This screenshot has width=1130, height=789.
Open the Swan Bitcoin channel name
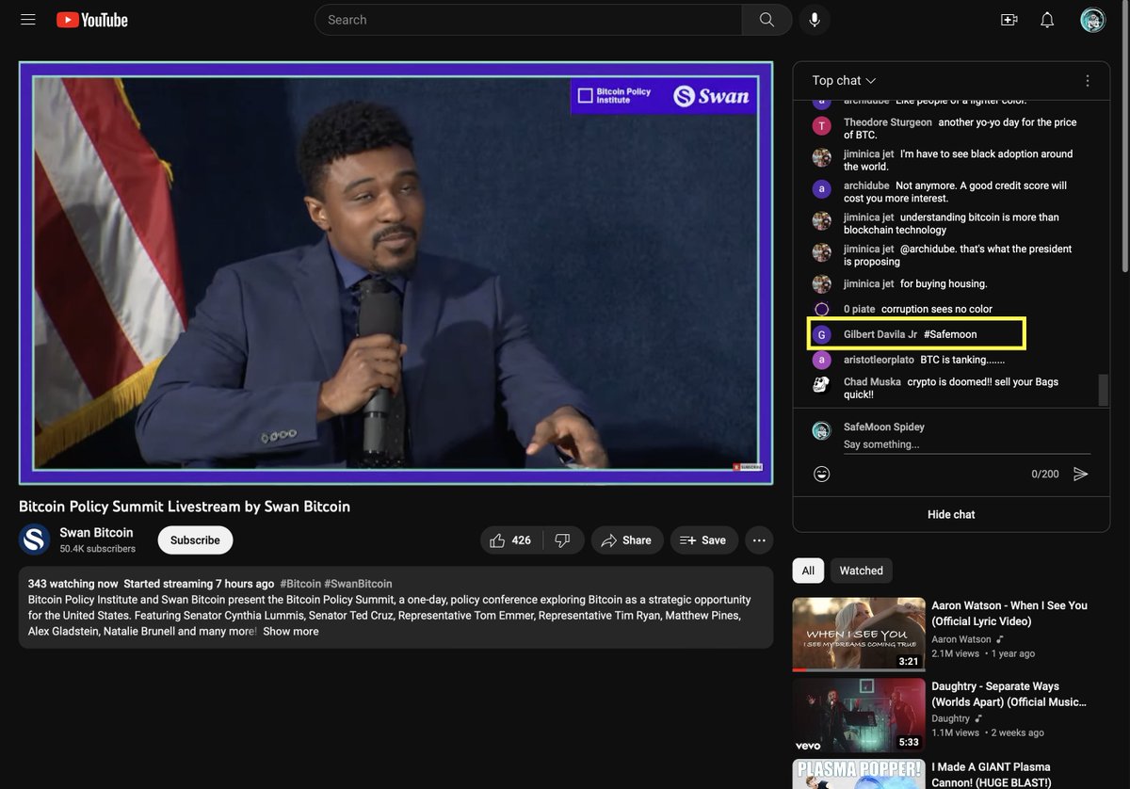96,533
